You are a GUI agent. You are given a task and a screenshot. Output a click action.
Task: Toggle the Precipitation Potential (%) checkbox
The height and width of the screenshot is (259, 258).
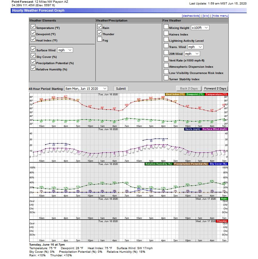33,62
